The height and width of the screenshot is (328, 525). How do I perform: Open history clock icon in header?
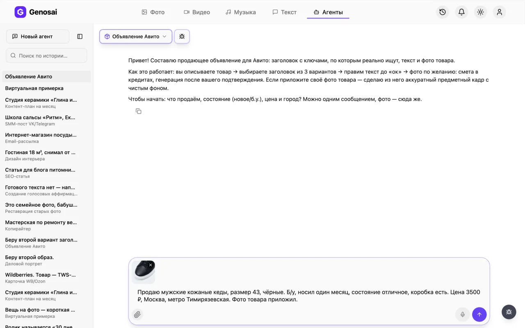(443, 12)
